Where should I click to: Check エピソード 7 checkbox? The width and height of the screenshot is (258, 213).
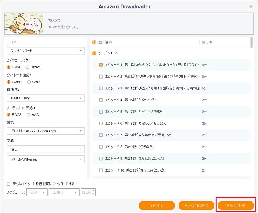click(101, 135)
